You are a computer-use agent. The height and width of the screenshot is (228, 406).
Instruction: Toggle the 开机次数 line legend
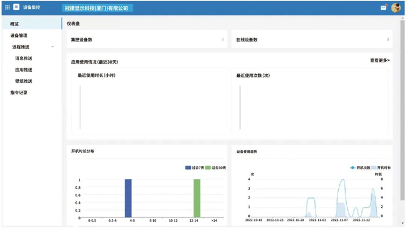(360, 168)
